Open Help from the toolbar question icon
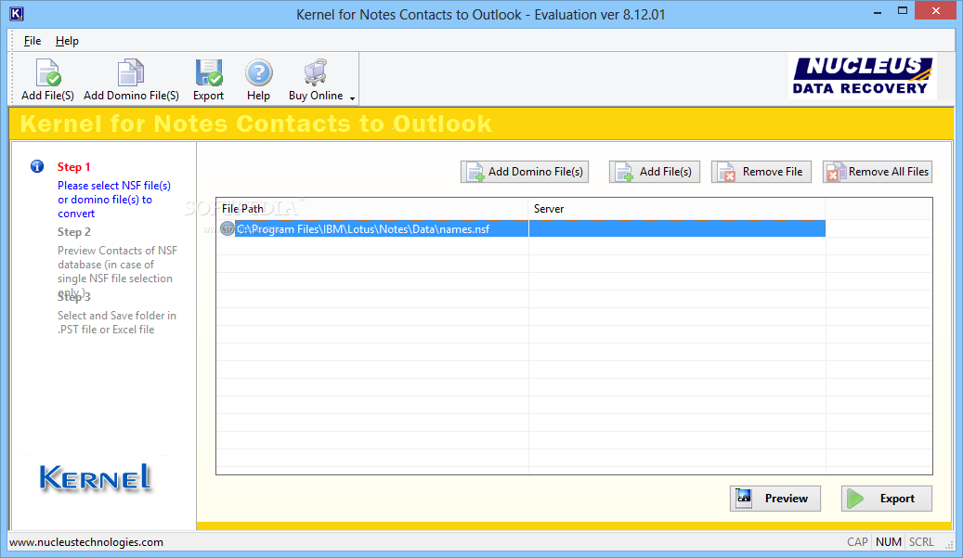 pyautogui.click(x=258, y=73)
